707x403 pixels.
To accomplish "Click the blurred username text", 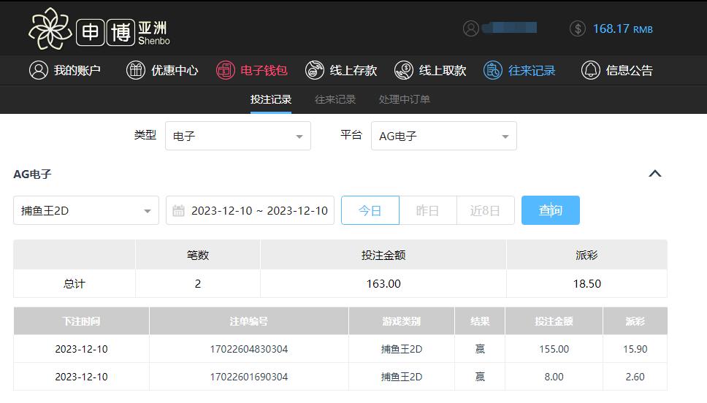I will click(510, 28).
